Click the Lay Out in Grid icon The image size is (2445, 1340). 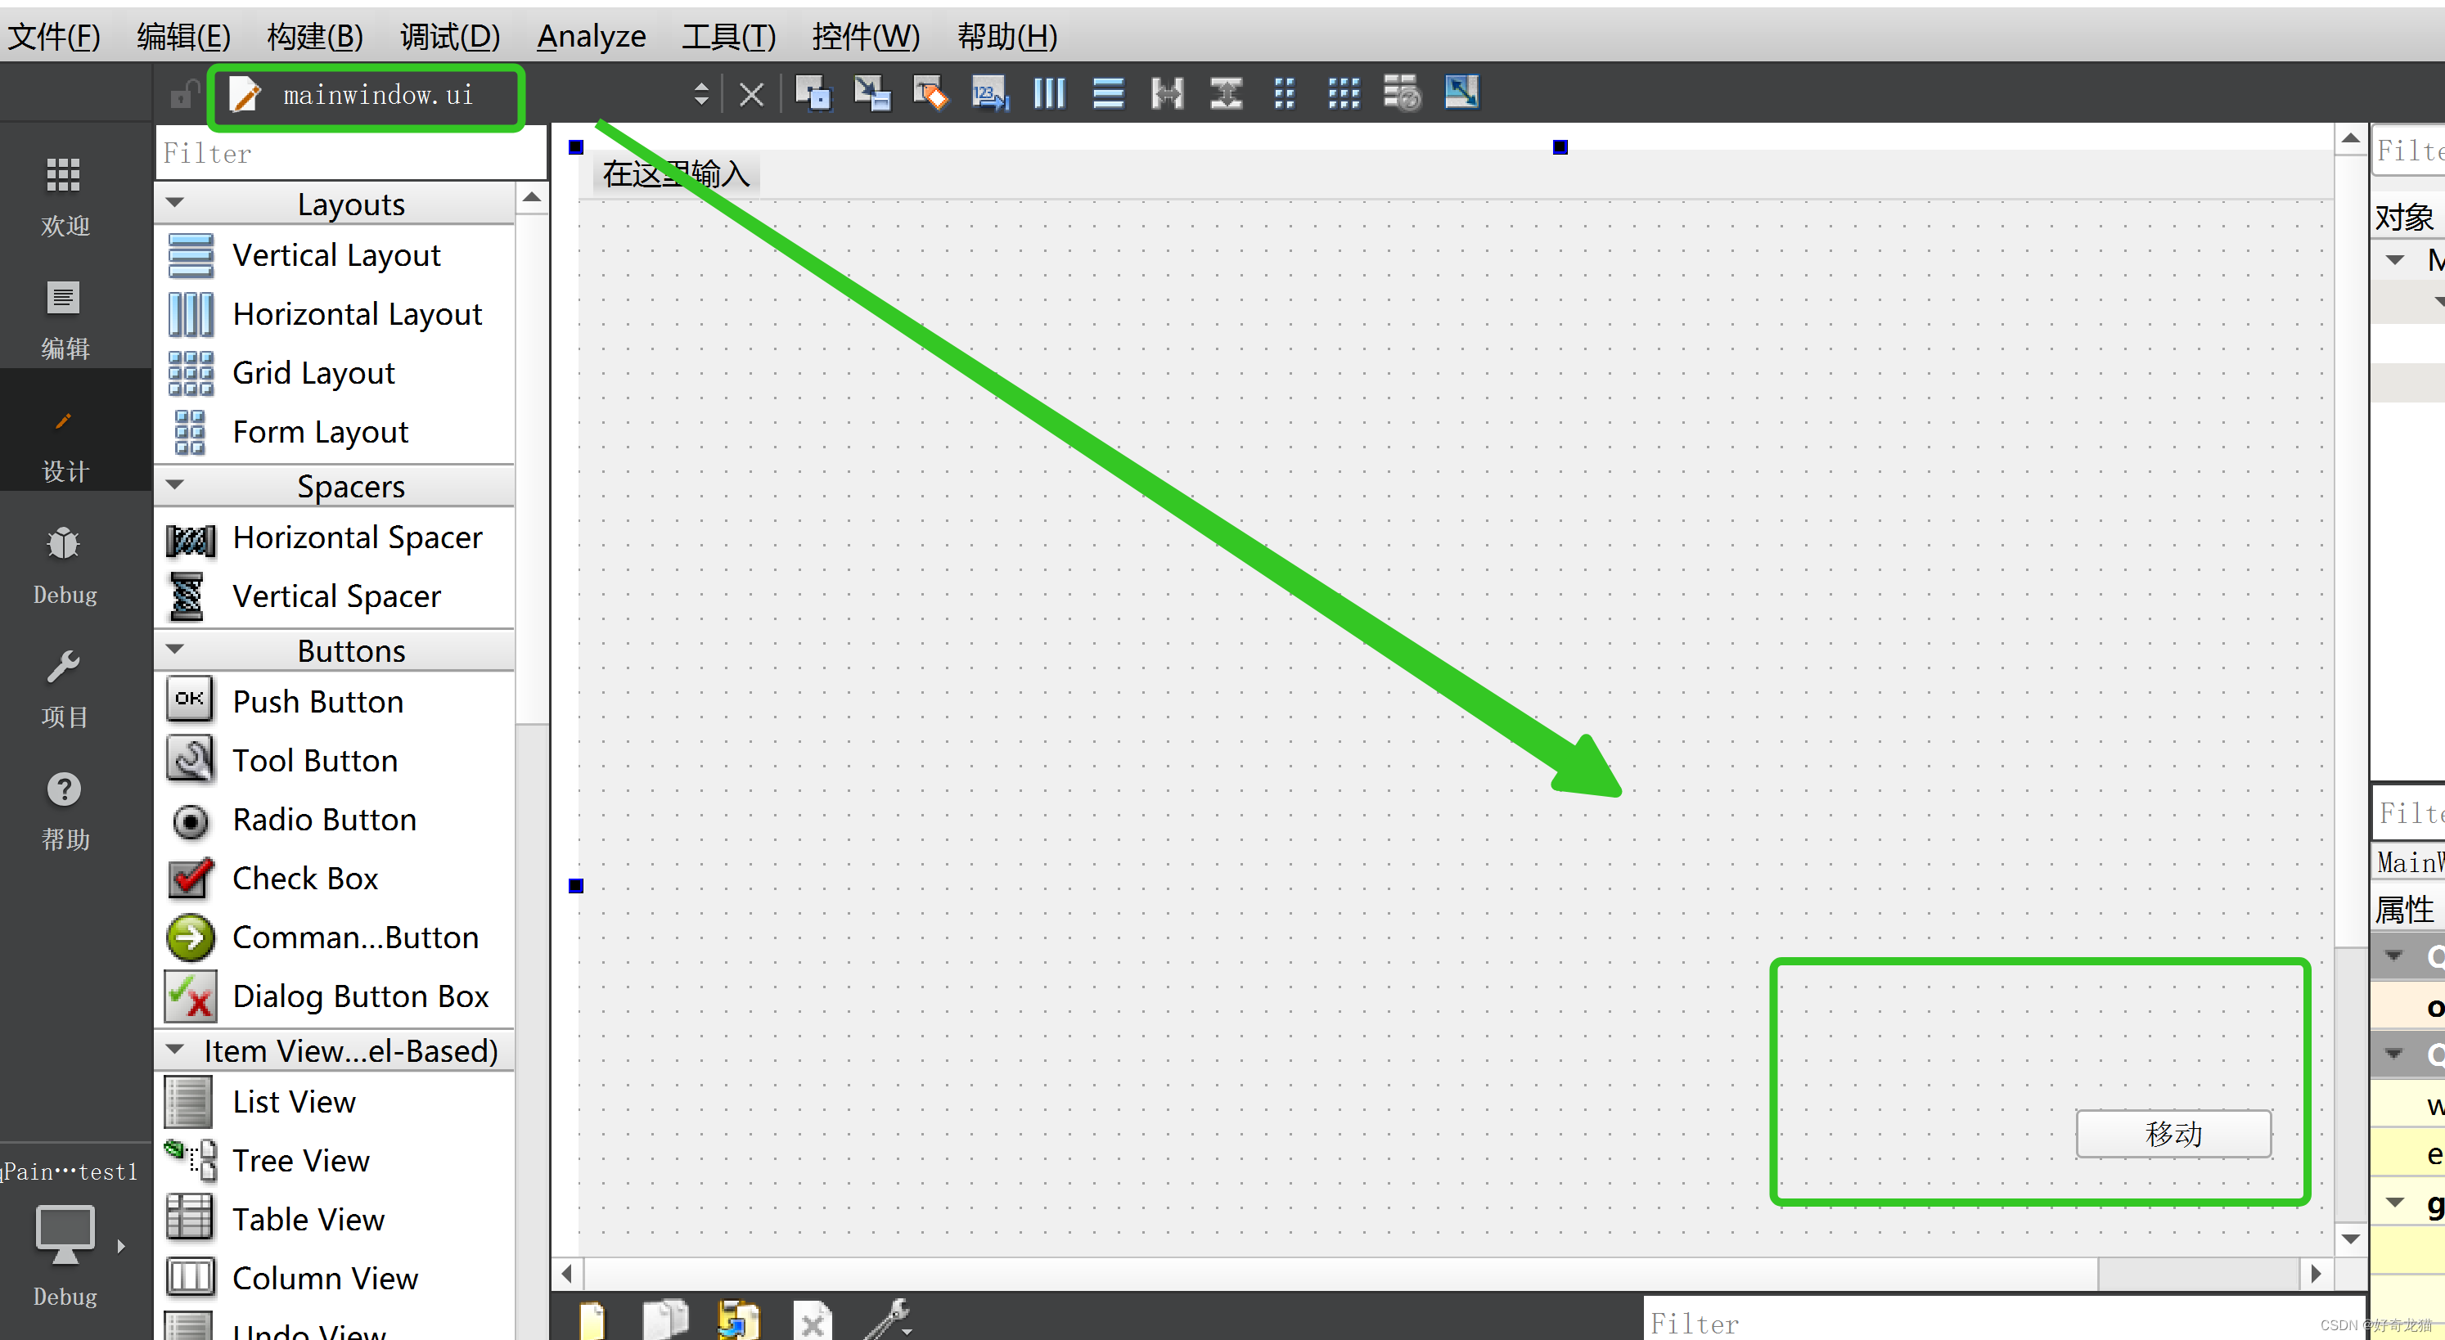(x=1344, y=94)
